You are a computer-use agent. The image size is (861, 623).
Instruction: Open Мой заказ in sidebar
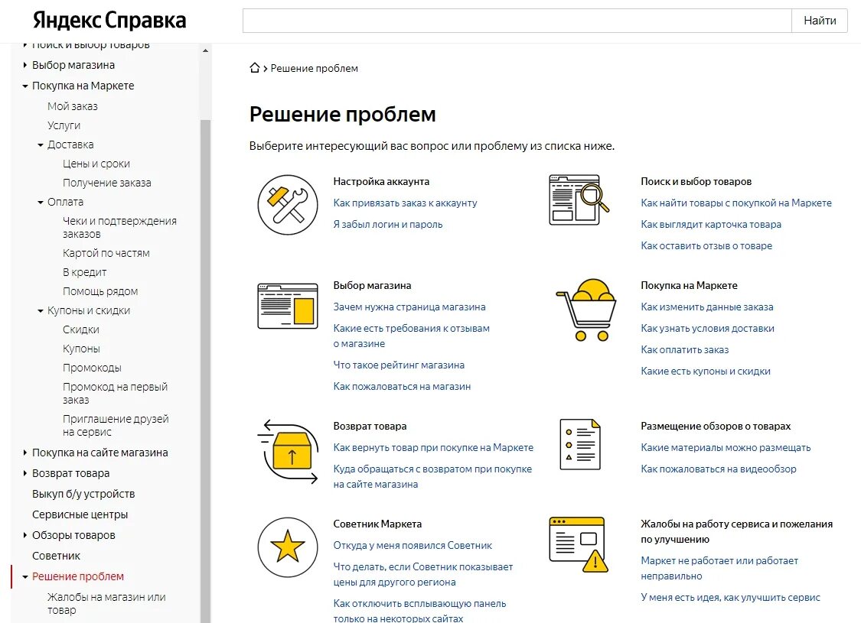73,106
